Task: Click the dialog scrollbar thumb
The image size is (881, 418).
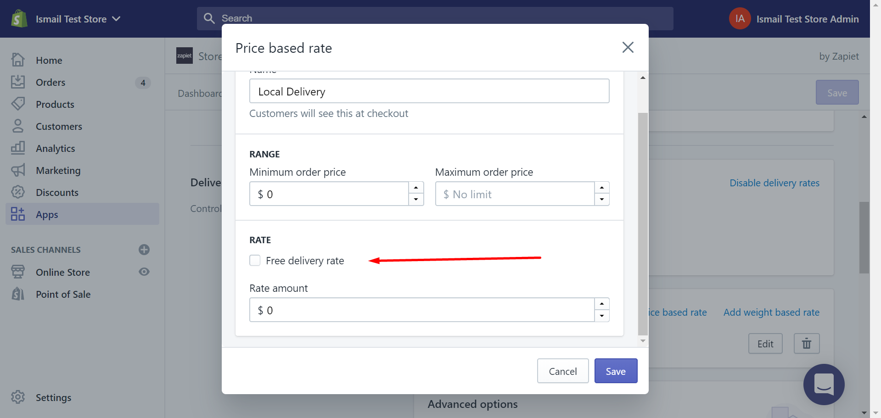Action: pyautogui.click(x=643, y=224)
